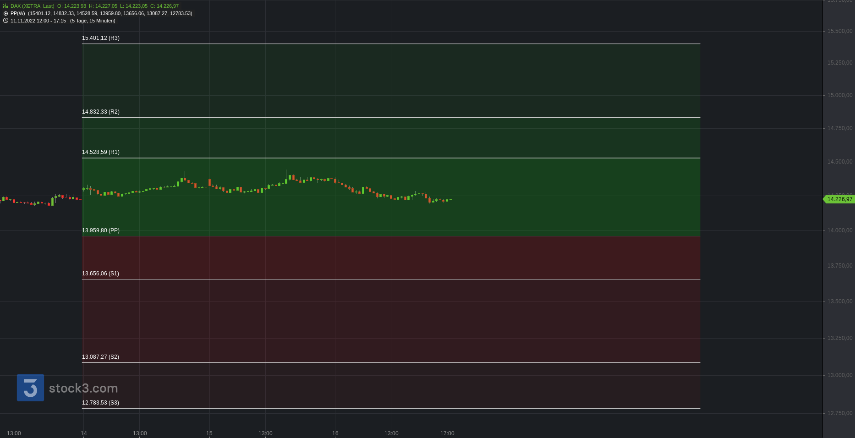Select the 14.832,33 (R2) resistance label

coord(100,112)
